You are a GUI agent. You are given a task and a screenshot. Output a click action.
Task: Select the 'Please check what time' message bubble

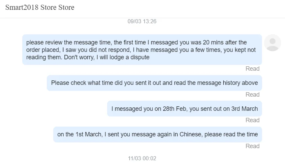click(154, 83)
